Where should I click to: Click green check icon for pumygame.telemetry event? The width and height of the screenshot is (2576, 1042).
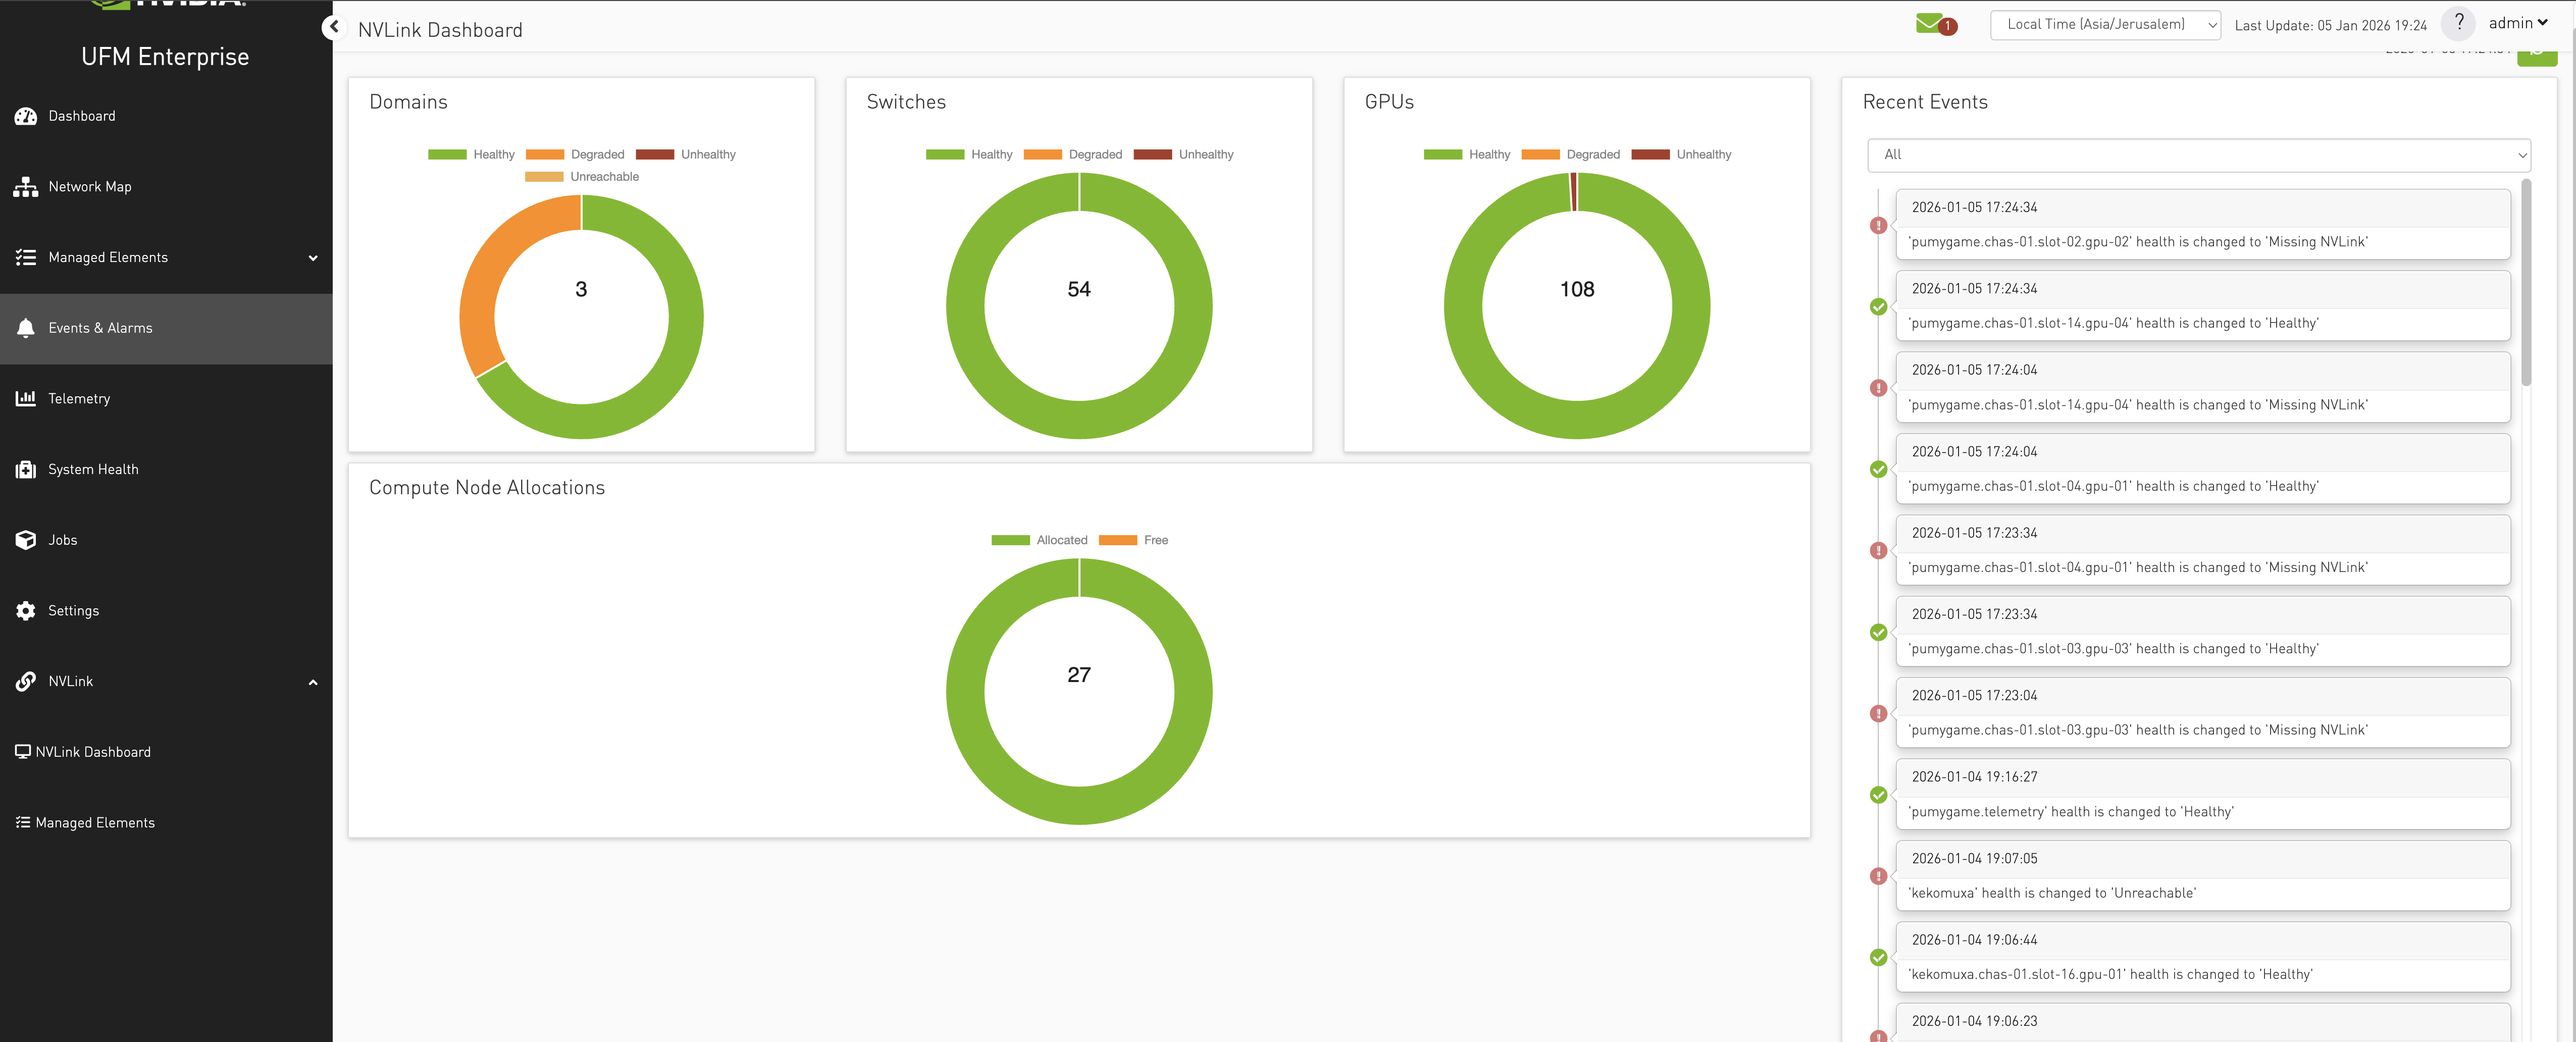[x=1878, y=795]
